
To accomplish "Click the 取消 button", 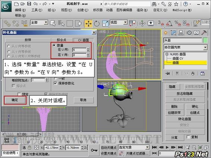I will pos(83,100).
